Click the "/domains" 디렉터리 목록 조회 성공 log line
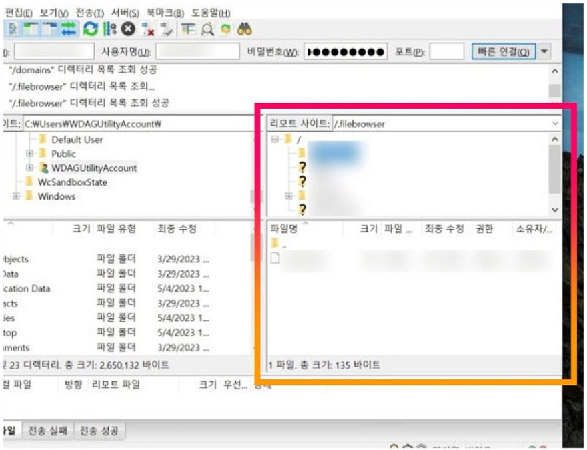The height and width of the screenshot is (450, 587). click(83, 69)
